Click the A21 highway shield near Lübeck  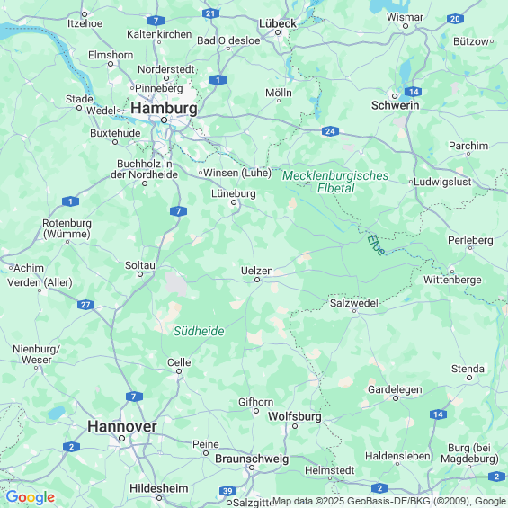tap(210, 13)
